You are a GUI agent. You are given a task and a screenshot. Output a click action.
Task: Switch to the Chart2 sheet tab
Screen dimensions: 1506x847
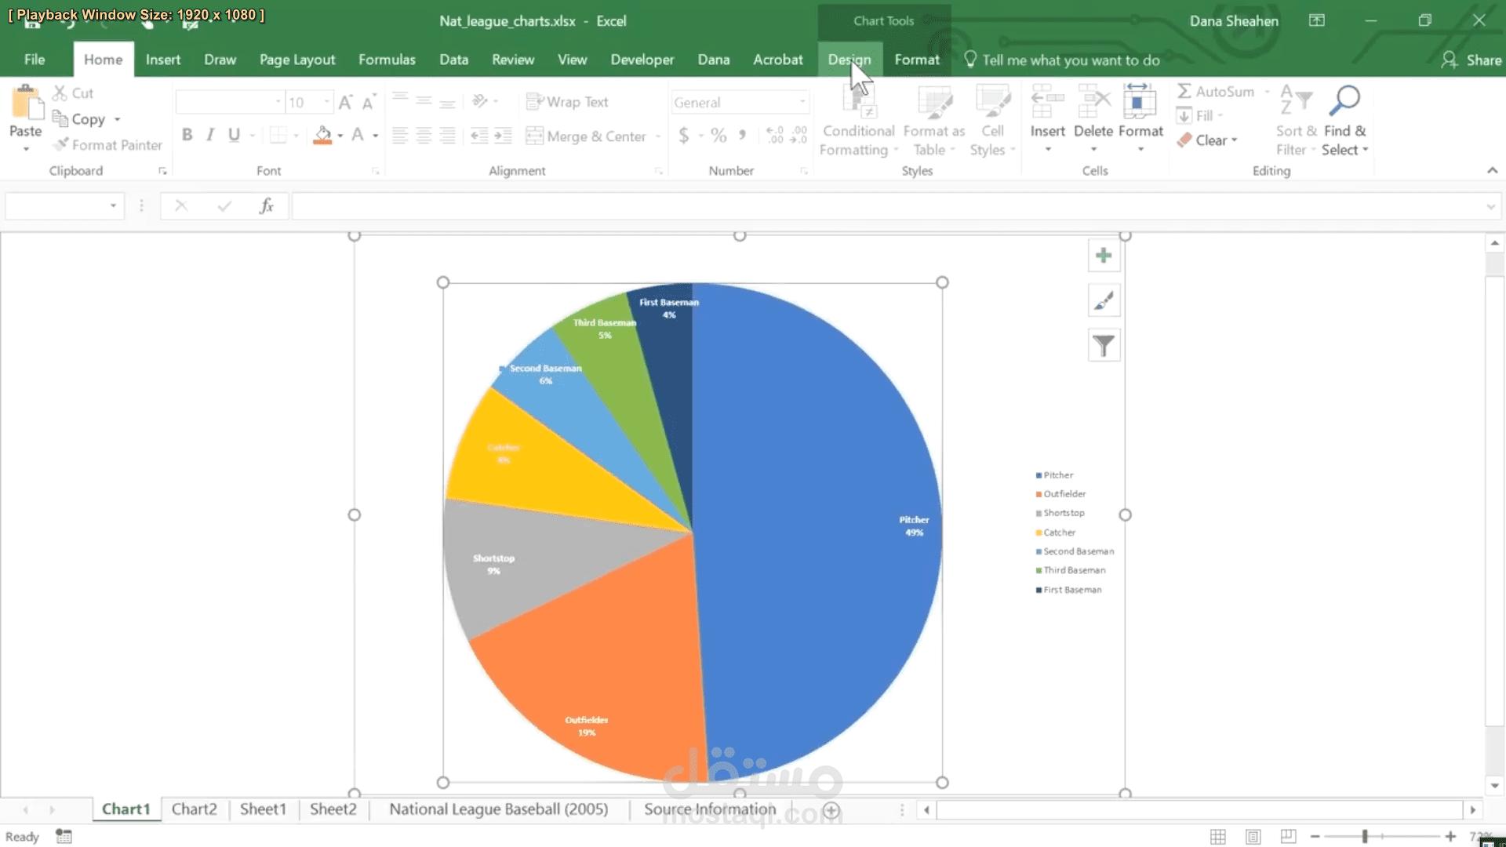[194, 809]
